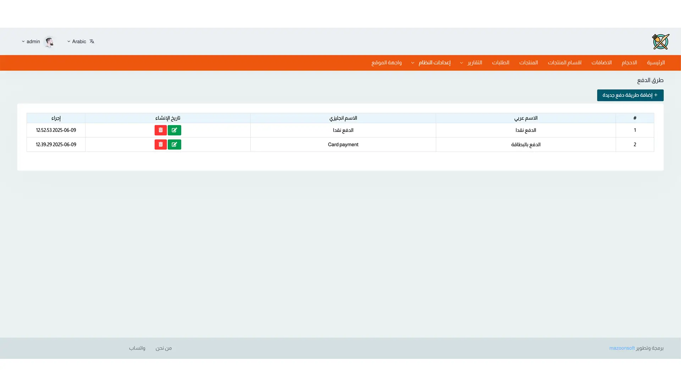Click the translate language icon

pos(92,41)
